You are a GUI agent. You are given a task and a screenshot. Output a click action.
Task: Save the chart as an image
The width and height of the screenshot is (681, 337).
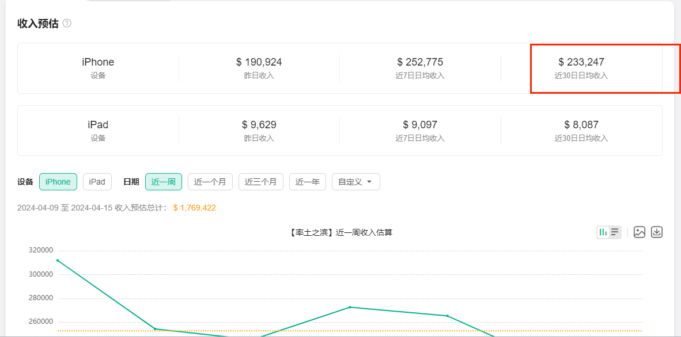640,232
